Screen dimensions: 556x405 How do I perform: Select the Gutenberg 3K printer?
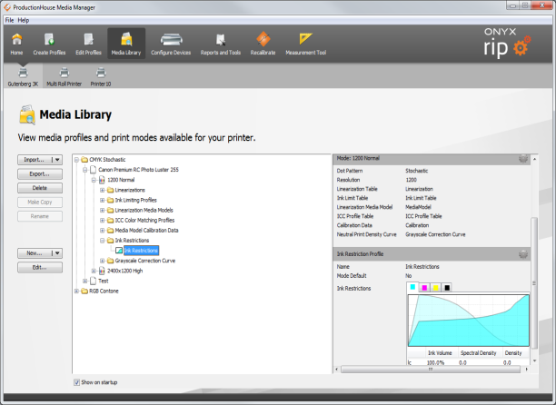pos(23,77)
